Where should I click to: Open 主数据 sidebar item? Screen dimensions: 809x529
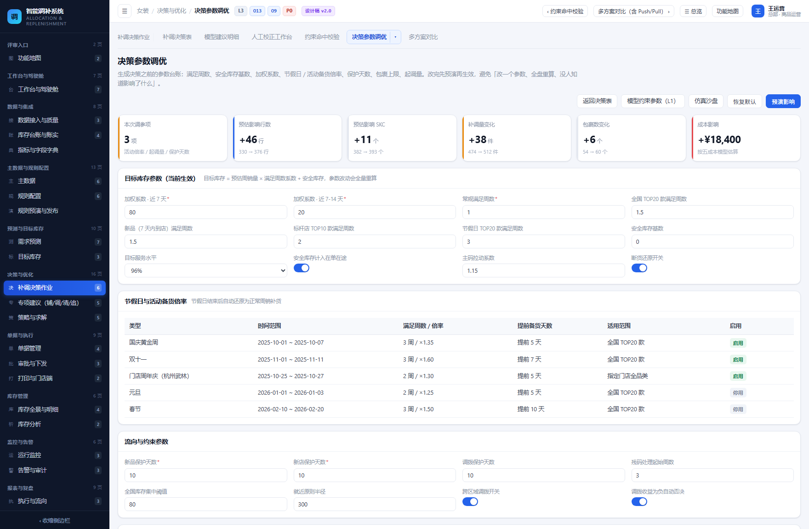55,181
